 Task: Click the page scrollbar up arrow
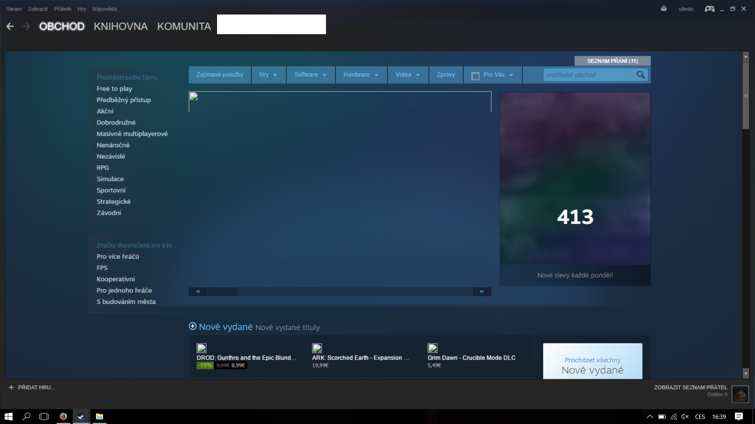(x=746, y=57)
